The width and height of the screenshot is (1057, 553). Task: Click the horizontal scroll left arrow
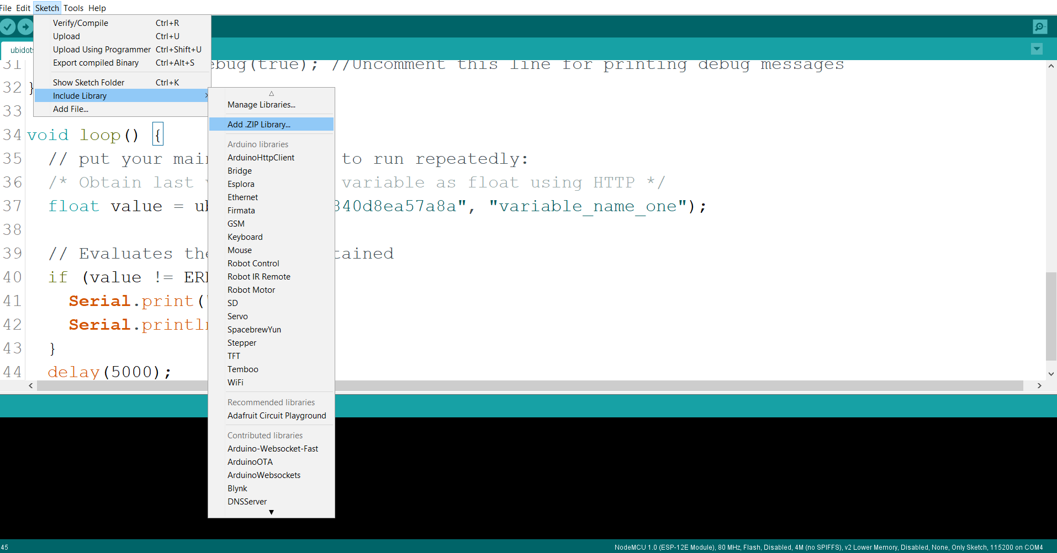click(x=31, y=386)
